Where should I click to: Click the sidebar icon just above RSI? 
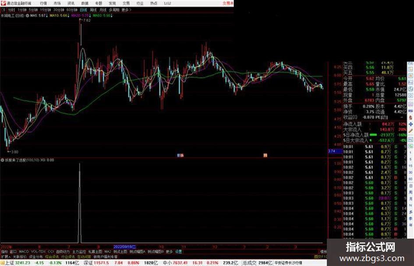point(410,104)
